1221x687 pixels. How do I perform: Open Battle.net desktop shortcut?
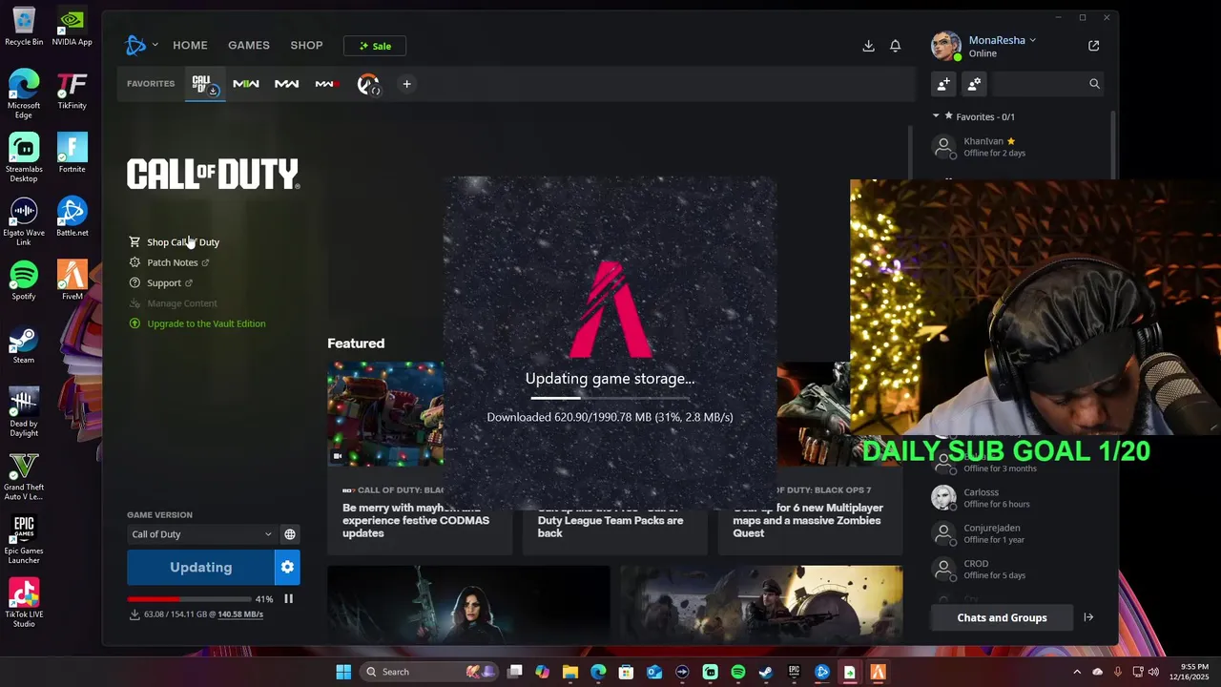72,218
